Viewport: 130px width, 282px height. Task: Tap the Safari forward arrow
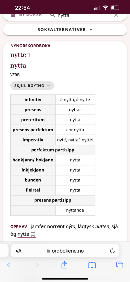pyautogui.click(x=37, y=265)
